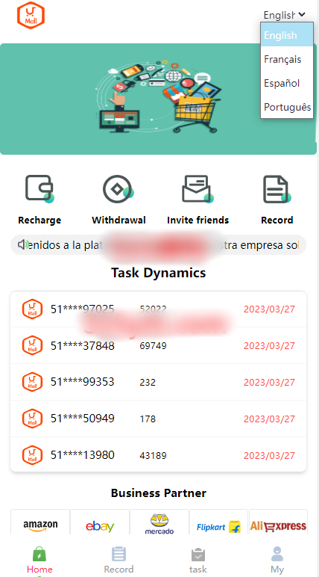Open the task clipboard icon in bottom bar
Viewport: 319px width, 577px height.
tap(198, 555)
